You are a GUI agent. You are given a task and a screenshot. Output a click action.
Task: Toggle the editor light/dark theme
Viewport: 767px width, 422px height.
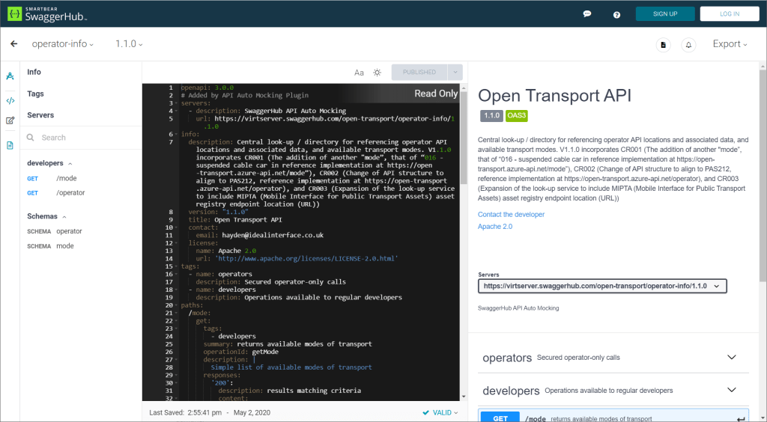pyautogui.click(x=378, y=73)
